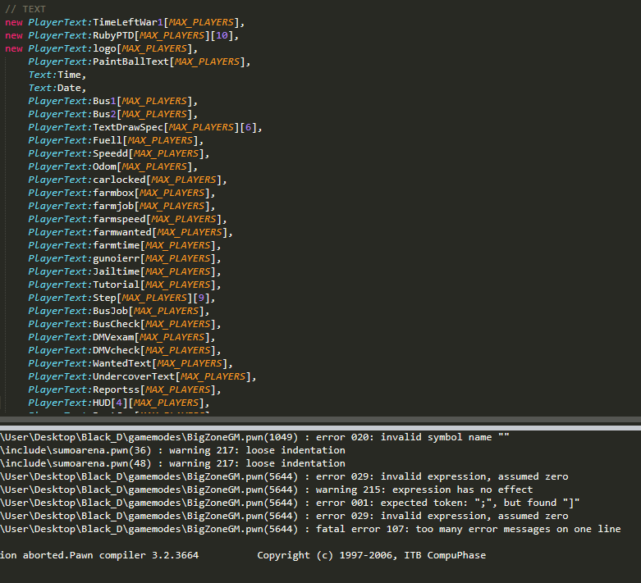Click the carlocked variable declaration

tap(127, 180)
